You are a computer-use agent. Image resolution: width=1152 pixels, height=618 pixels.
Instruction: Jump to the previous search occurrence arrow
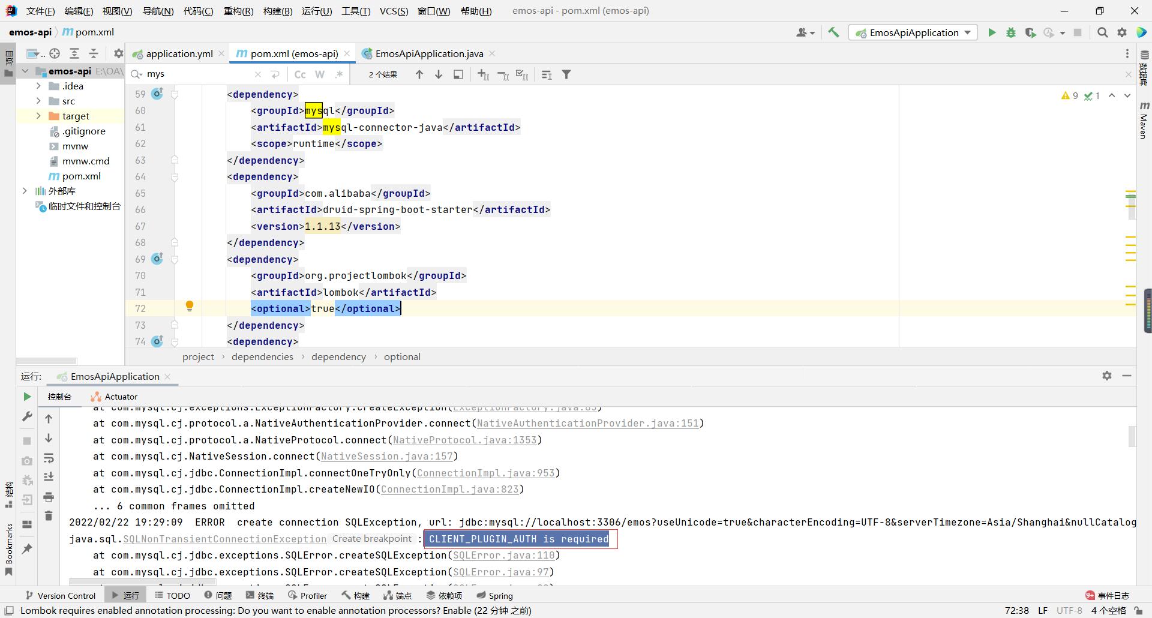[419, 74]
